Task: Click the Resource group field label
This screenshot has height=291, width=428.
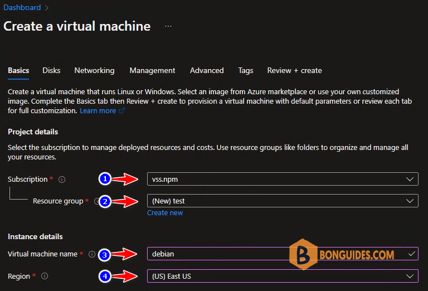Action: [58, 201]
